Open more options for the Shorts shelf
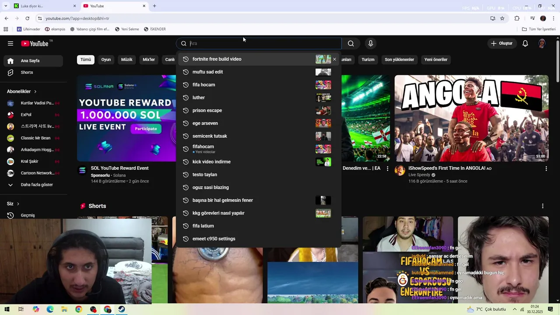560x315 pixels. [x=543, y=206]
